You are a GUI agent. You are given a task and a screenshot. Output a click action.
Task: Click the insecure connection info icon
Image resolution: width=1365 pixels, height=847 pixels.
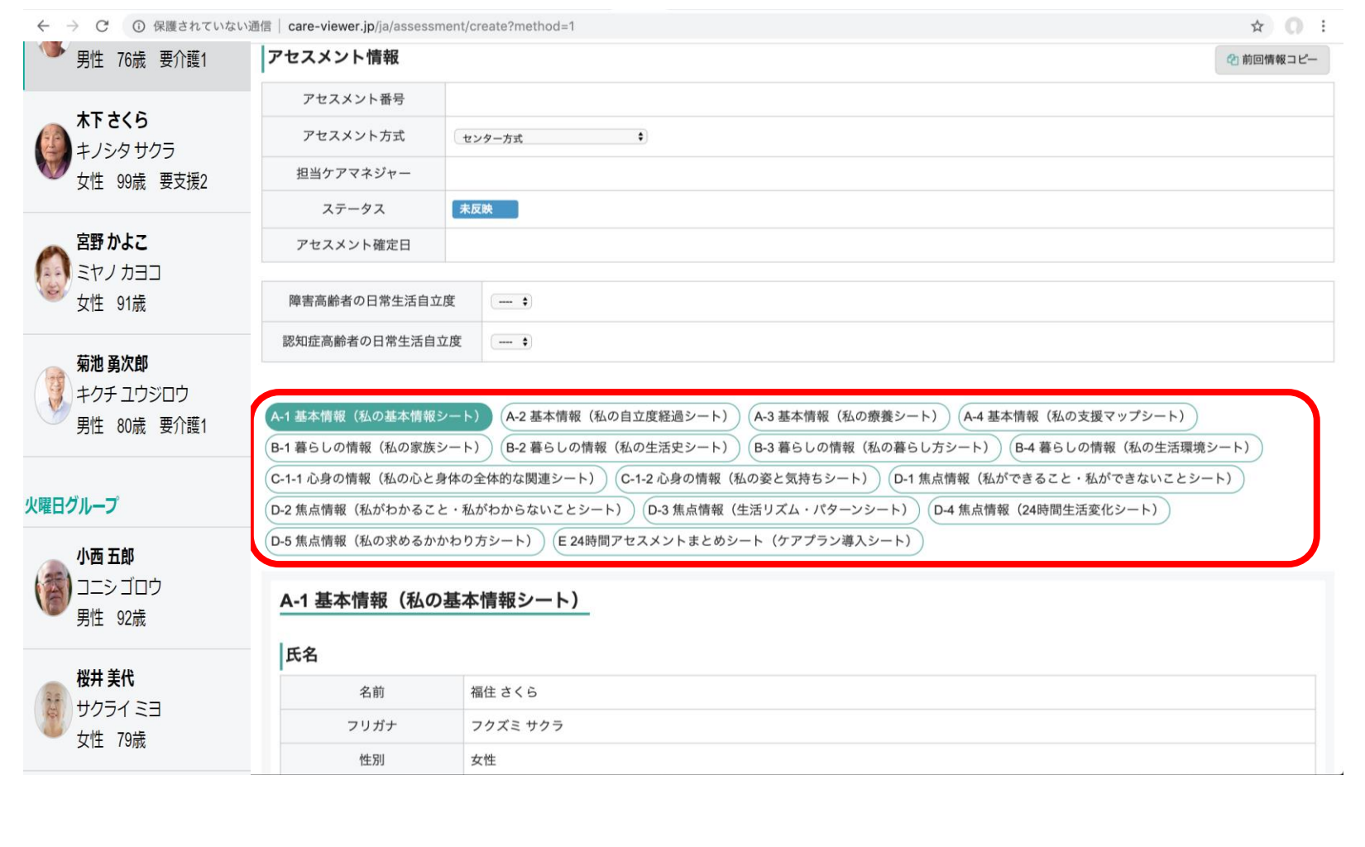click(138, 26)
